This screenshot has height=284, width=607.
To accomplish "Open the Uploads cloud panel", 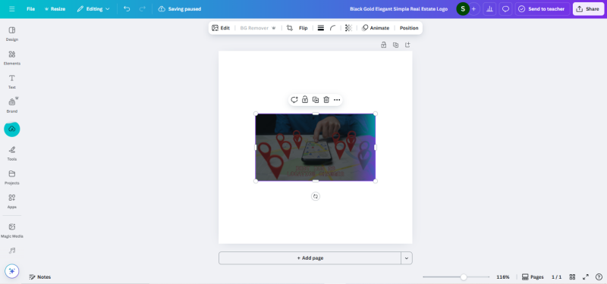I will [12, 129].
